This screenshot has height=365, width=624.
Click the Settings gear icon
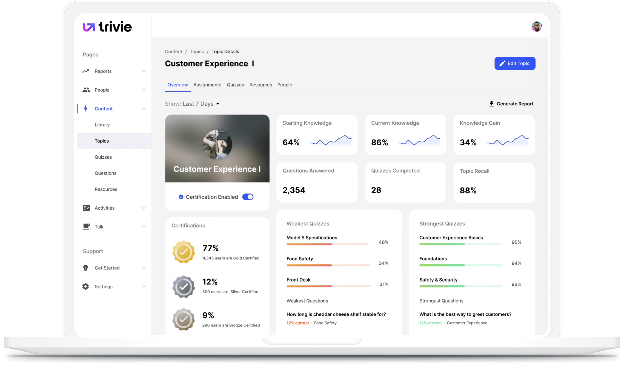tap(87, 287)
